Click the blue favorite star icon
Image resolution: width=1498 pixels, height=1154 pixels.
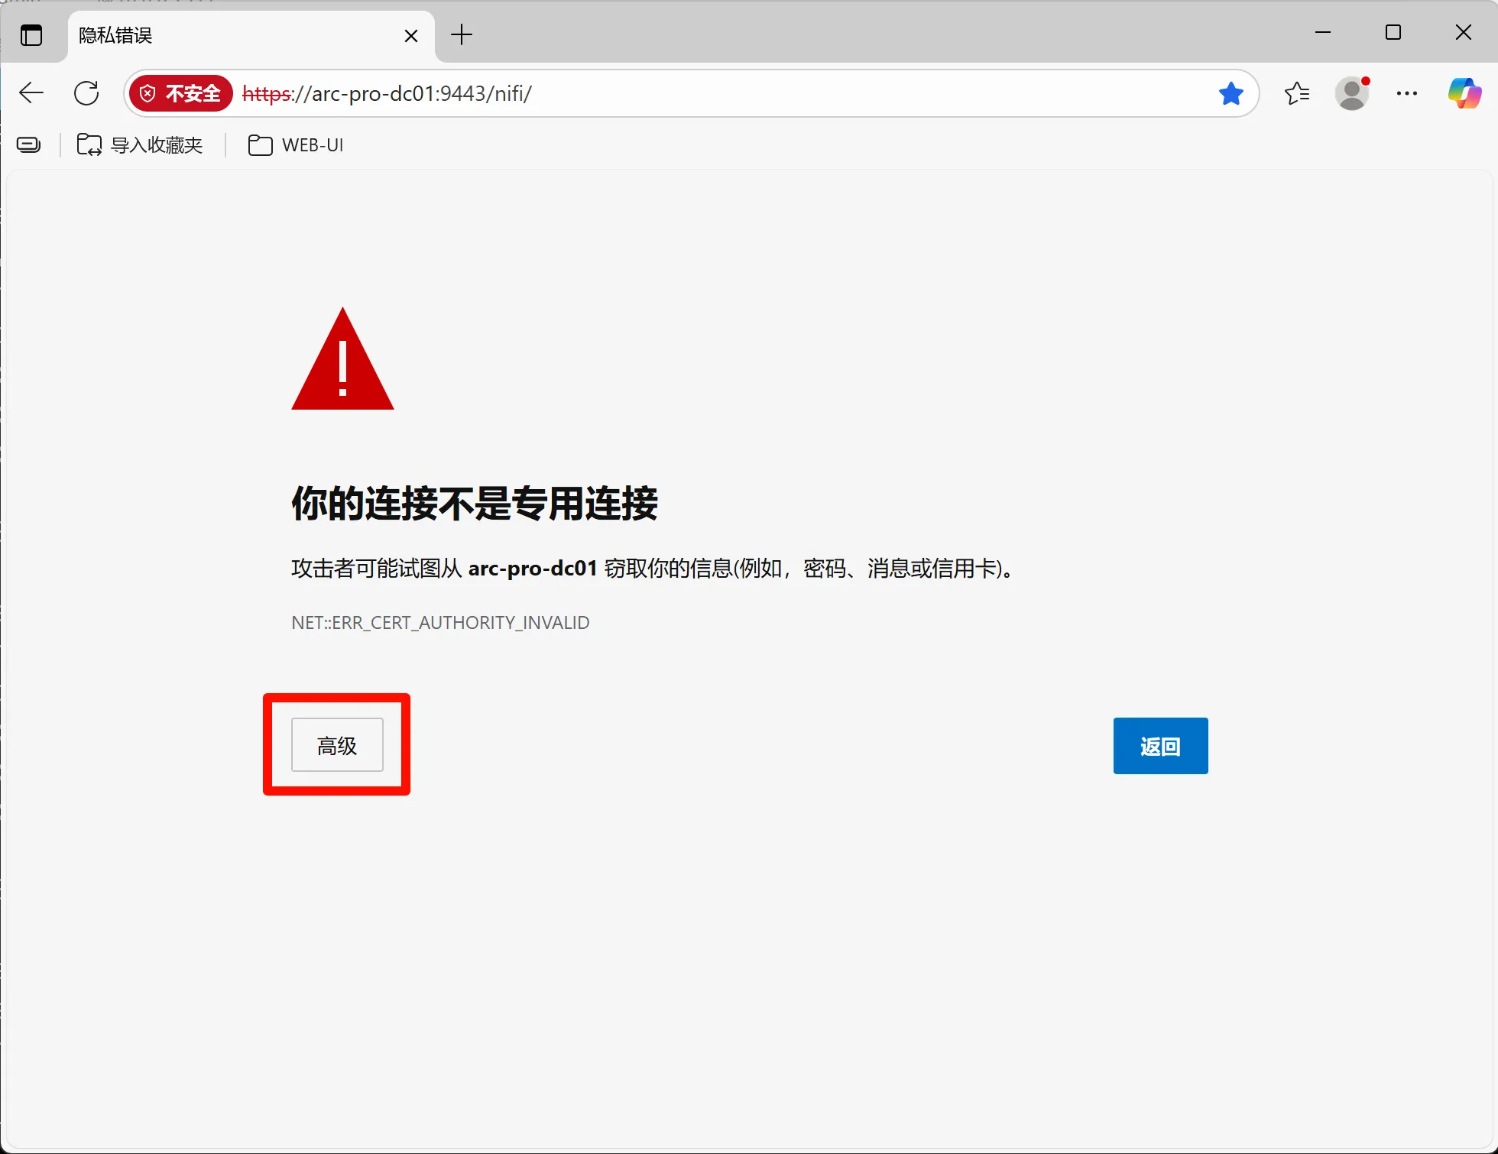click(x=1230, y=93)
